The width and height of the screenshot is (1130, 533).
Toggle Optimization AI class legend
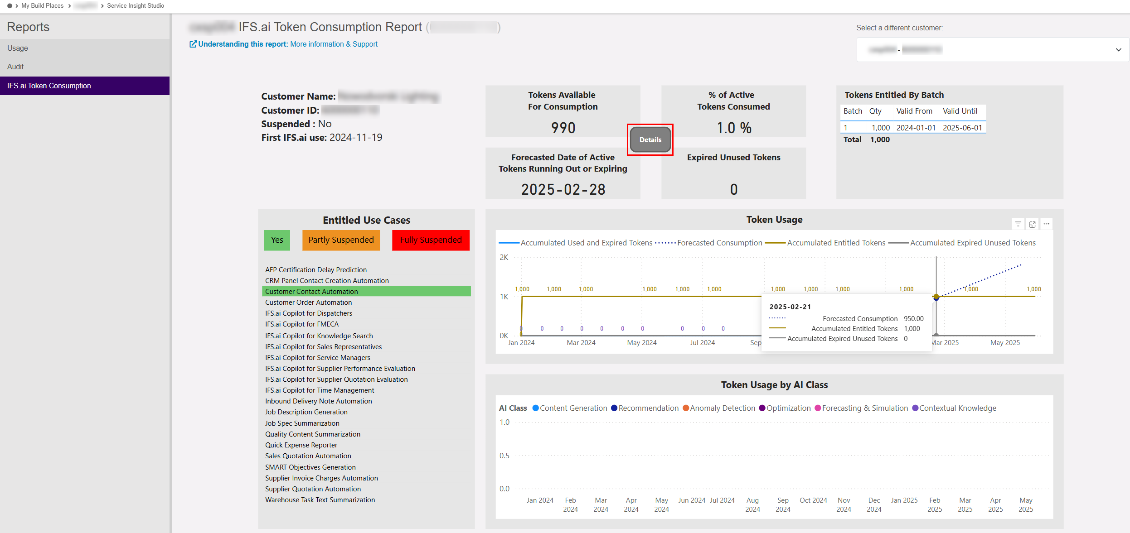(x=785, y=408)
